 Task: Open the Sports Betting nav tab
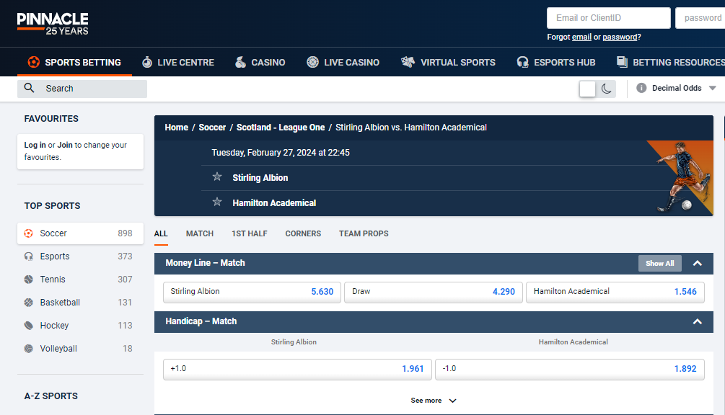point(74,62)
